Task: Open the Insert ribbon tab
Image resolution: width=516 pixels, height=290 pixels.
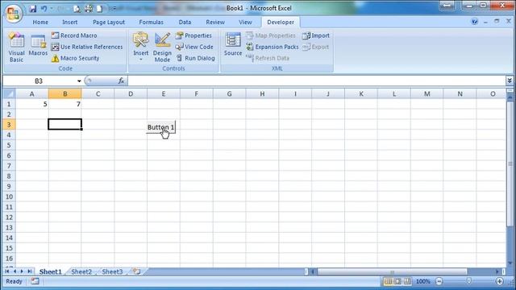Action: (x=70, y=22)
